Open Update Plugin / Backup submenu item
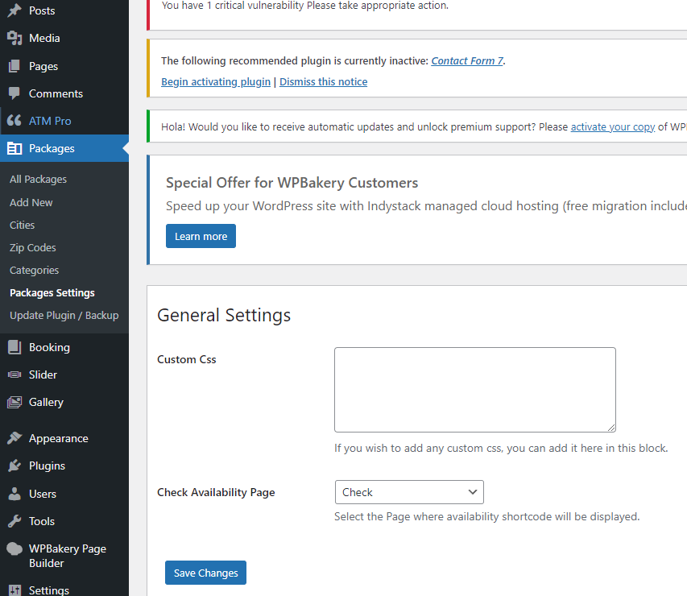Image resolution: width=687 pixels, height=596 pixels. 64,316
